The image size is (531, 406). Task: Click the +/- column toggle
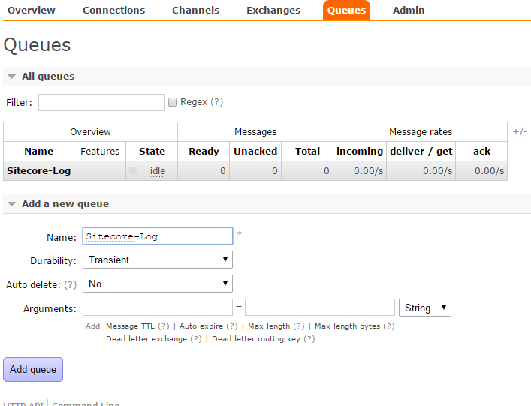pyautogui.click(x=520, y=131)
